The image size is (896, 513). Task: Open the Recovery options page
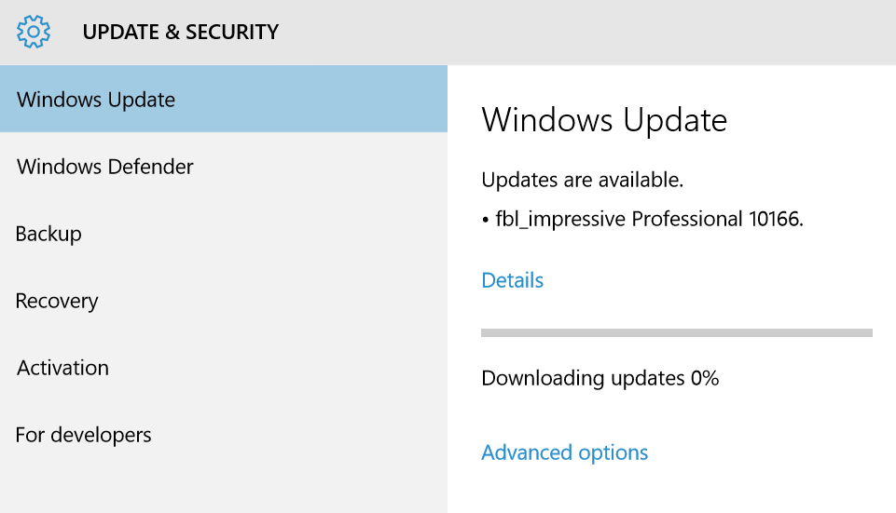tap(57, 301)
